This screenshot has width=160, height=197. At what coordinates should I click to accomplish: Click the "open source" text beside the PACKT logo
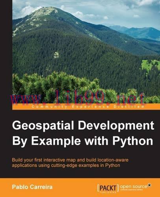(x=134, y=186)
